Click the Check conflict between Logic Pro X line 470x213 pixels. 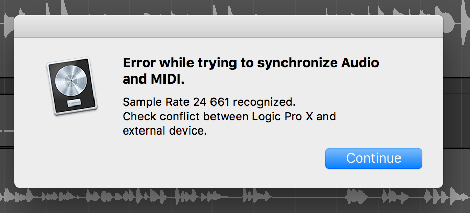click(229, 116)
